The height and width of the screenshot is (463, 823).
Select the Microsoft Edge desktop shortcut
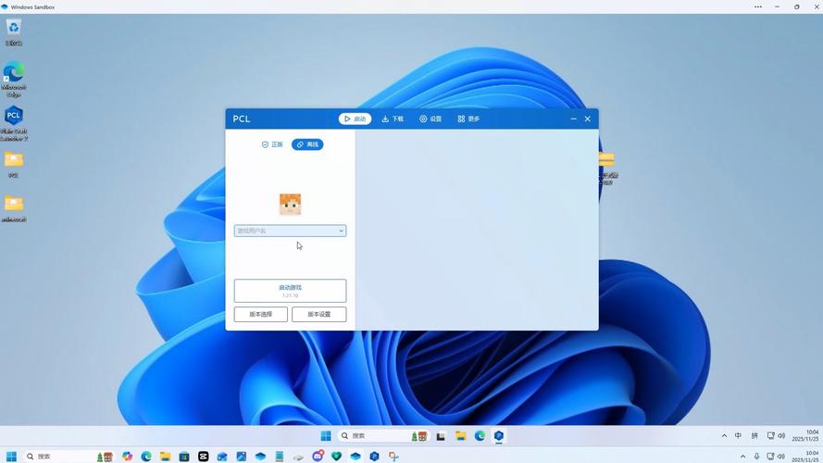click(x=14, y=80)
